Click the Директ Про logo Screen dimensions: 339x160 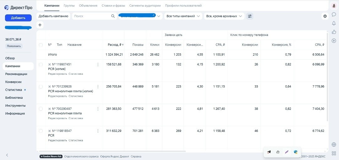19,8
